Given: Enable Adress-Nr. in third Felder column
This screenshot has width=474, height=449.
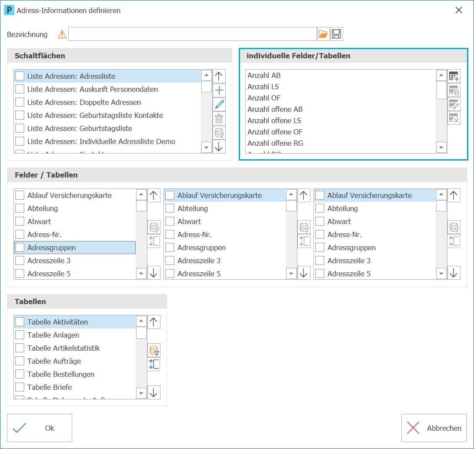Looking at the screenshot, I should [x=320, y=235].
